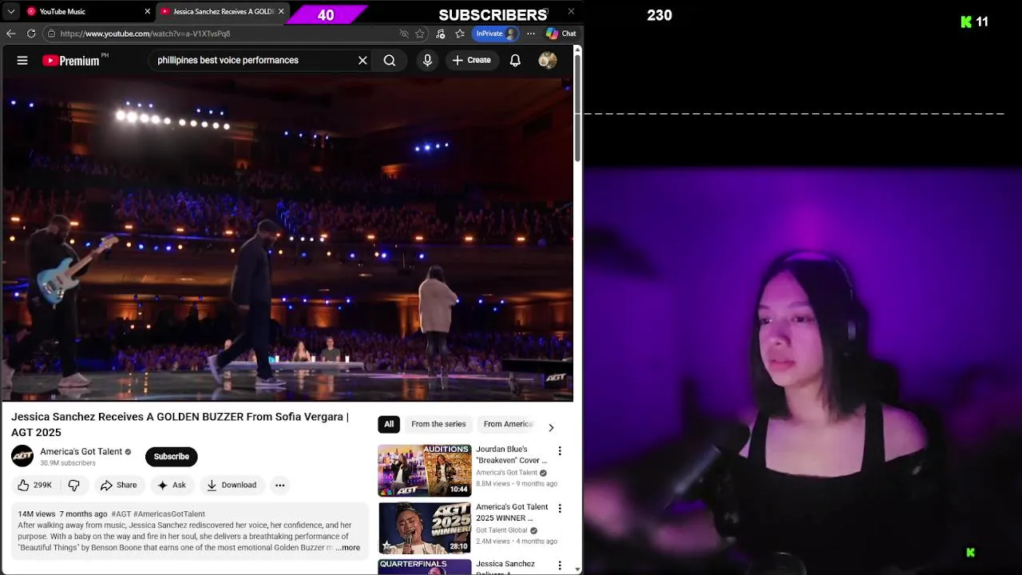The image size is (1022, 575).
Task: Click the 30.9M subscribers text
Action: pos(68,463)
